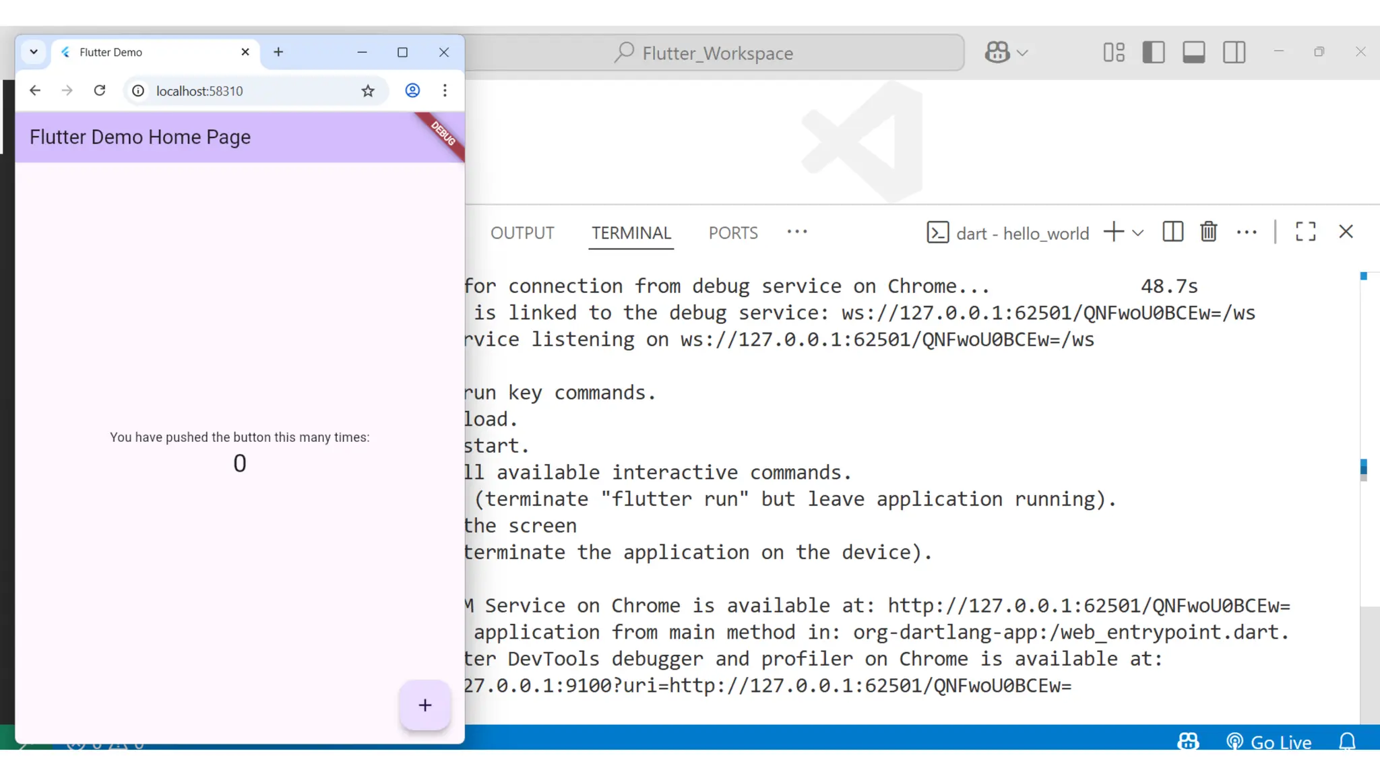
Task: Open Chrome three-dot menu
Action: [445, 90]
